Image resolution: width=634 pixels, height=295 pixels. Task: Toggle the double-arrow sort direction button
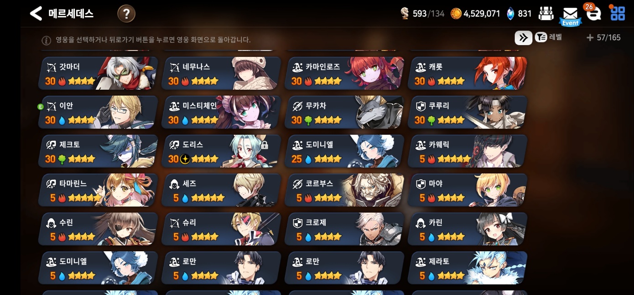pos(523,37)
